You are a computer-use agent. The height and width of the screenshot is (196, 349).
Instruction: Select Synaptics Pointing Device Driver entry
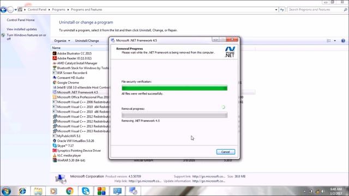(79, 151)
